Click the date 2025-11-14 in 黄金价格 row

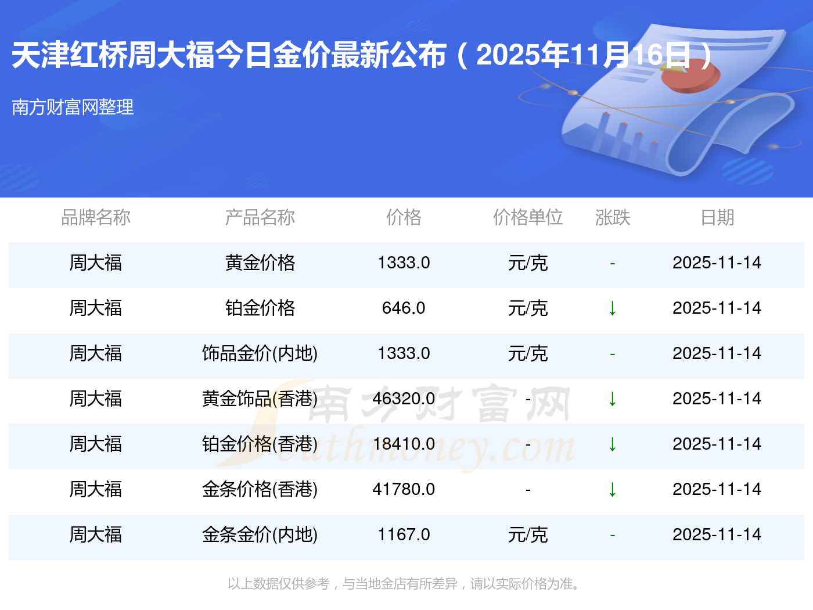(x=717, y=263)
